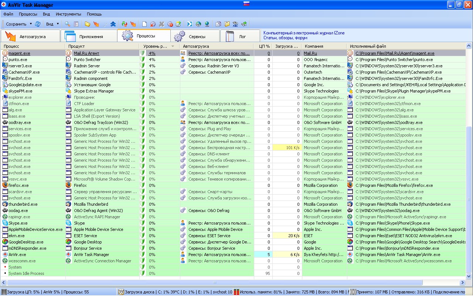Screen dimensions: 473x296
Task: Open the Сохранить dropdown arrow
Action: point(30,24)
